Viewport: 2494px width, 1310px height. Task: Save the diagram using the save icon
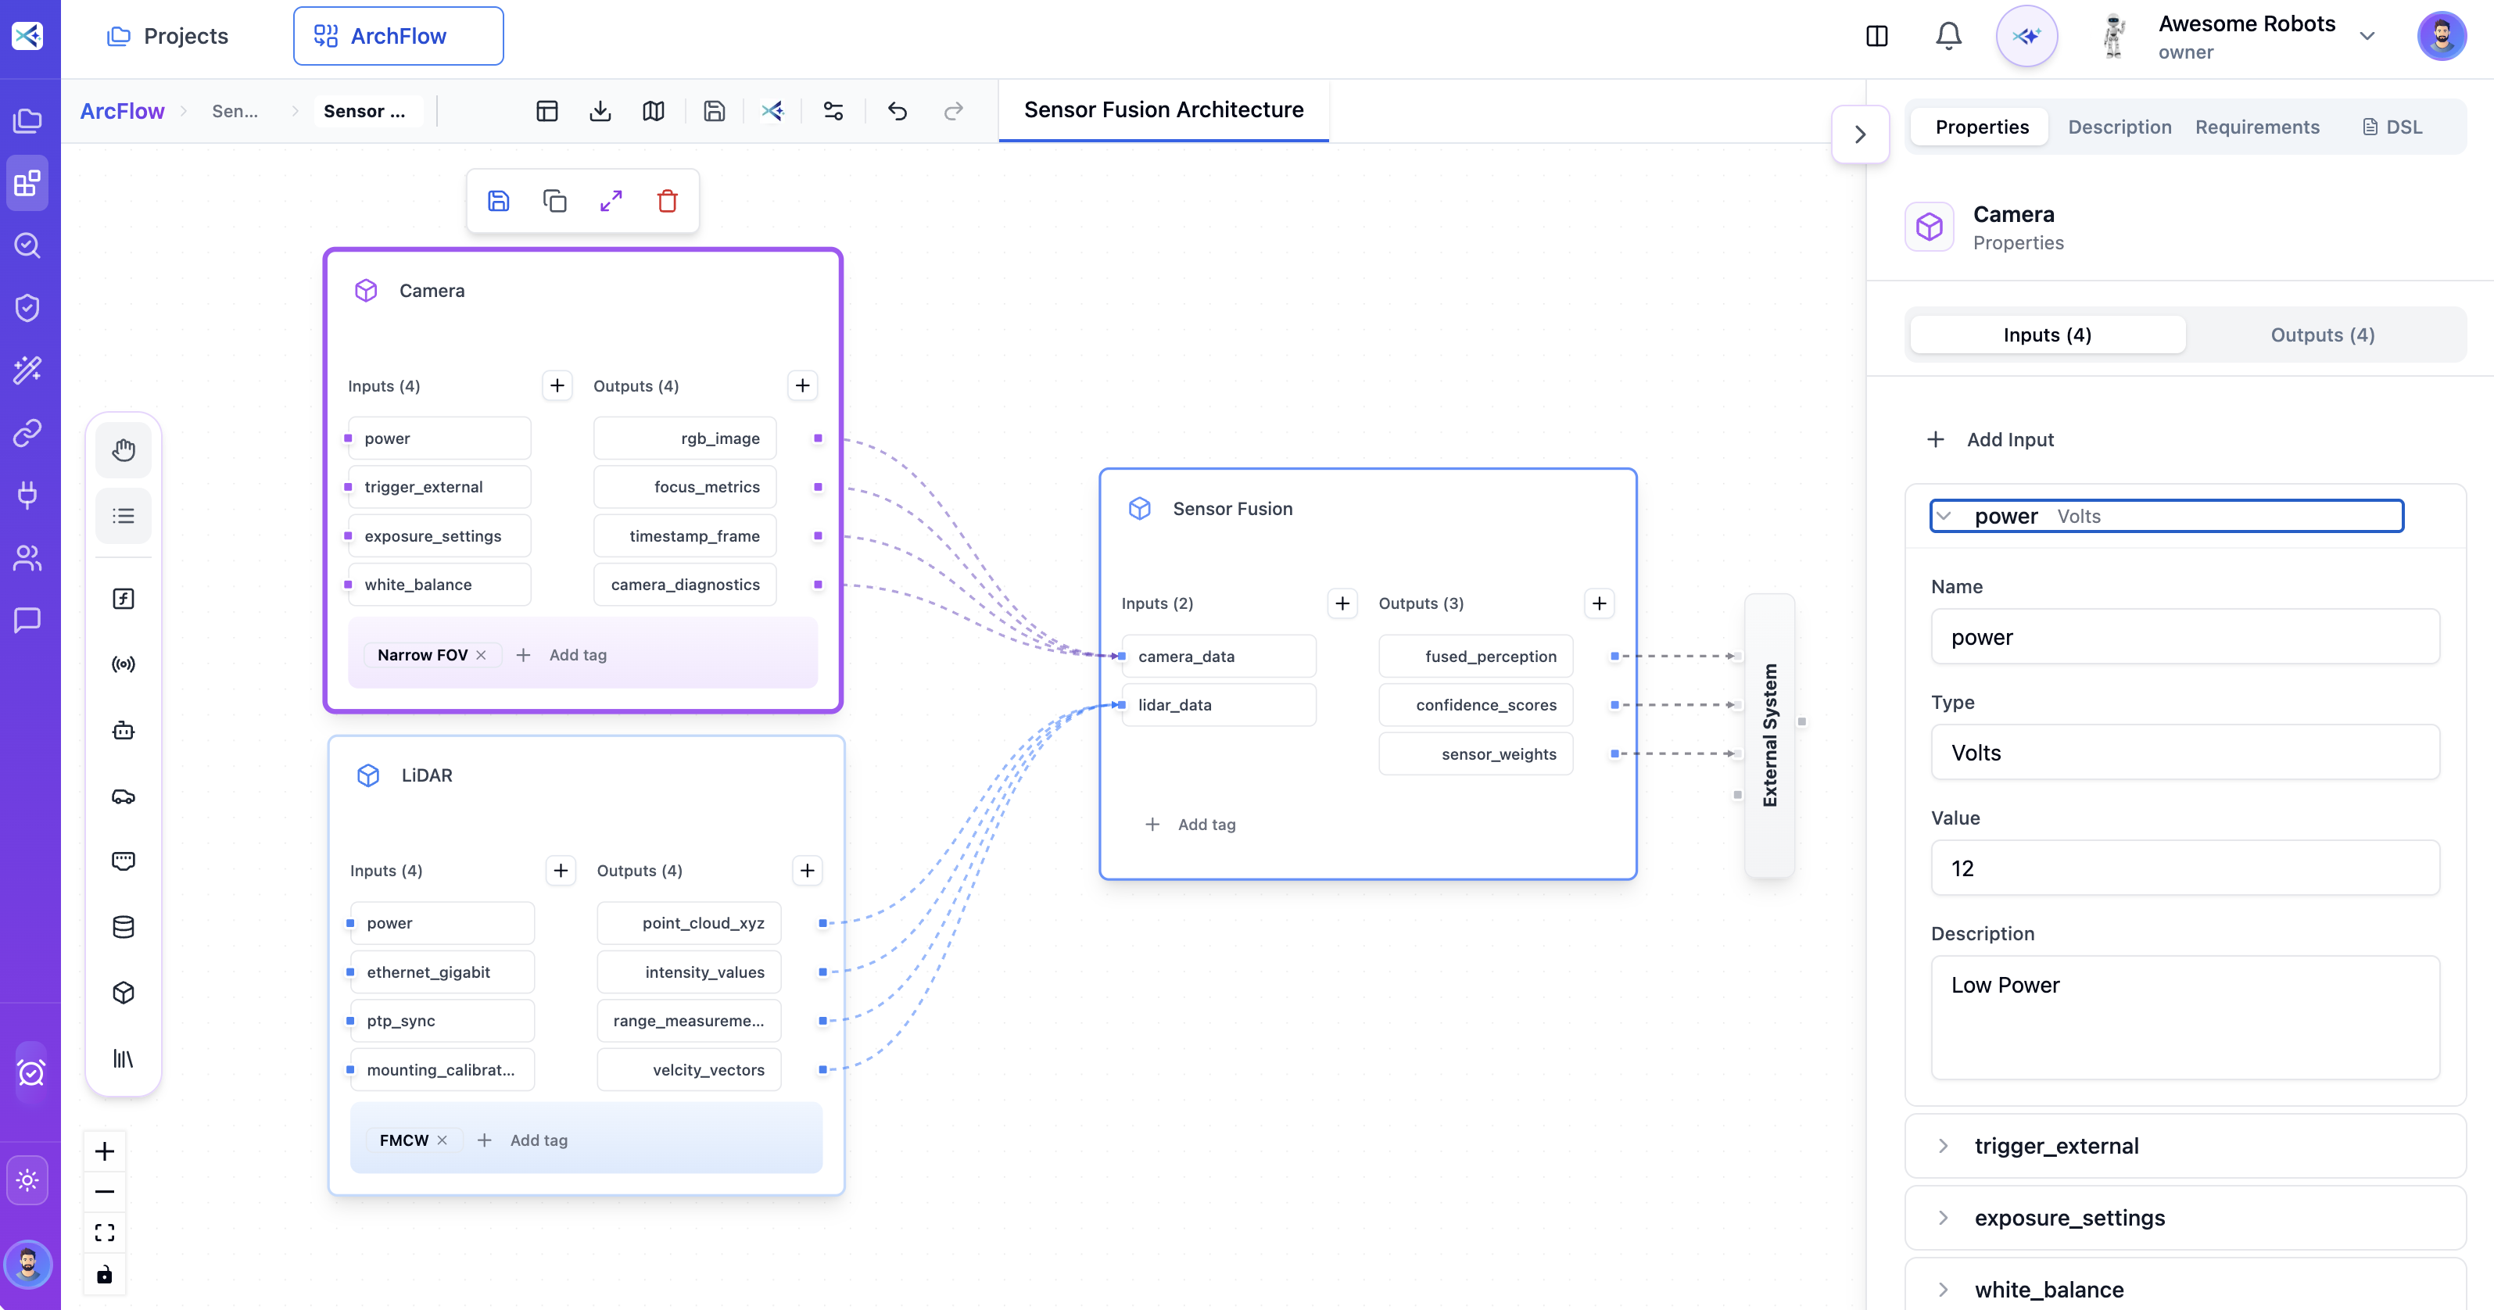pos(715,110)
